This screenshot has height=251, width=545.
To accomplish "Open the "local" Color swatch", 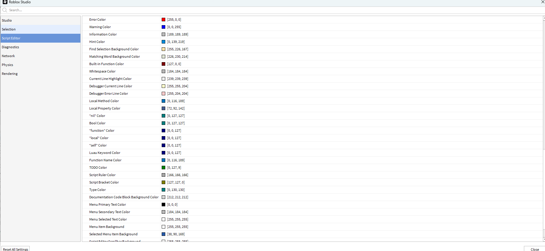I will point(163,138).
